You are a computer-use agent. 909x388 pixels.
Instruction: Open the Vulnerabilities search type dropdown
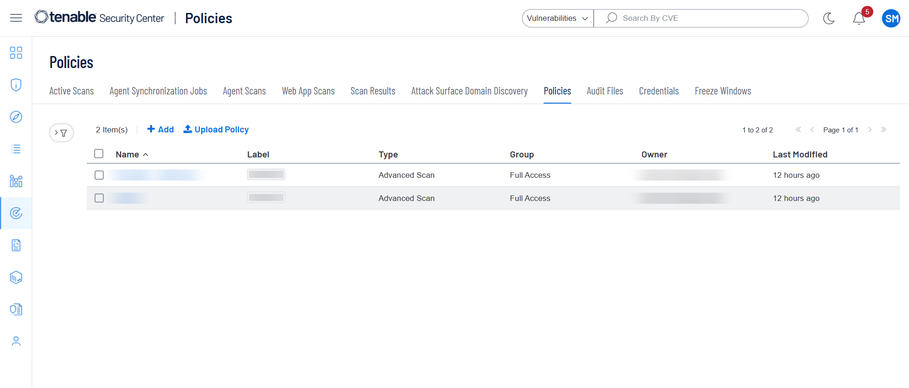557,18
